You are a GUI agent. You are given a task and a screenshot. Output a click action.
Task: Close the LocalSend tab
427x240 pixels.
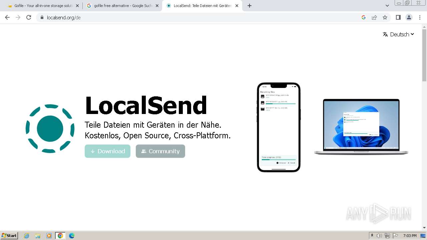pos(237,6)
